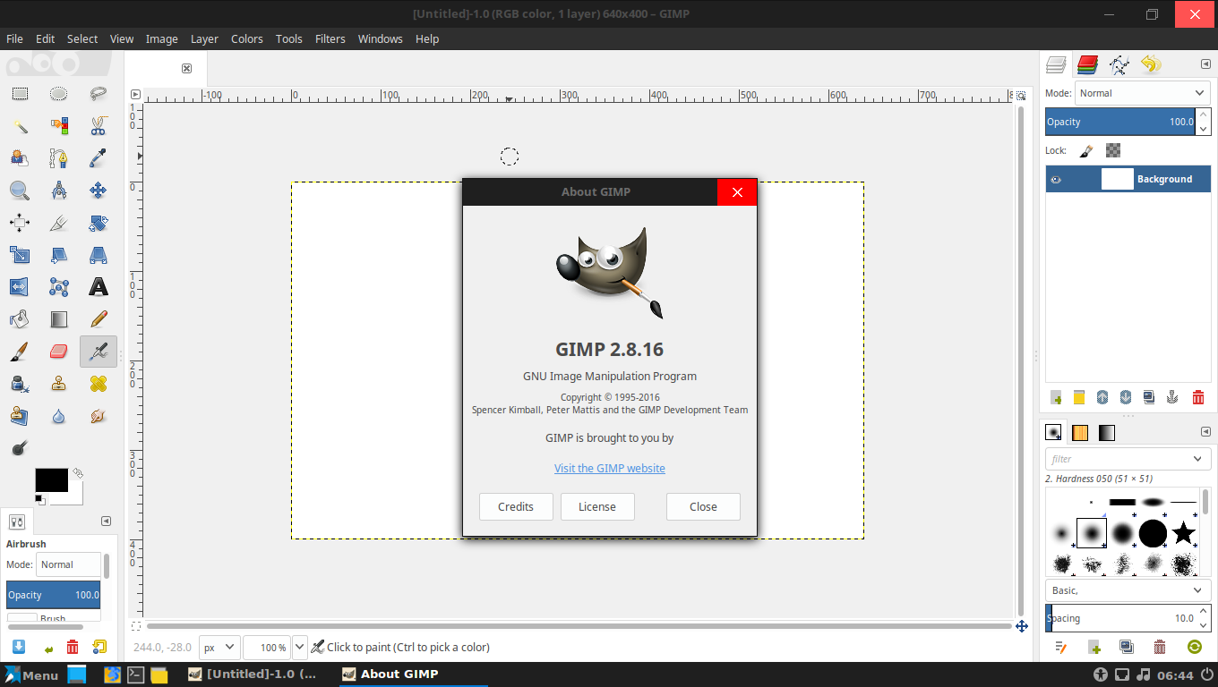Select the Crop tool
1218x687 pixels.
[x=59, y=223]
